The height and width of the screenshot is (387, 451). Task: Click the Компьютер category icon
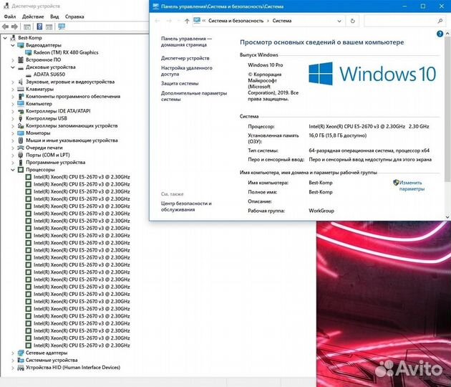(21, 104)
